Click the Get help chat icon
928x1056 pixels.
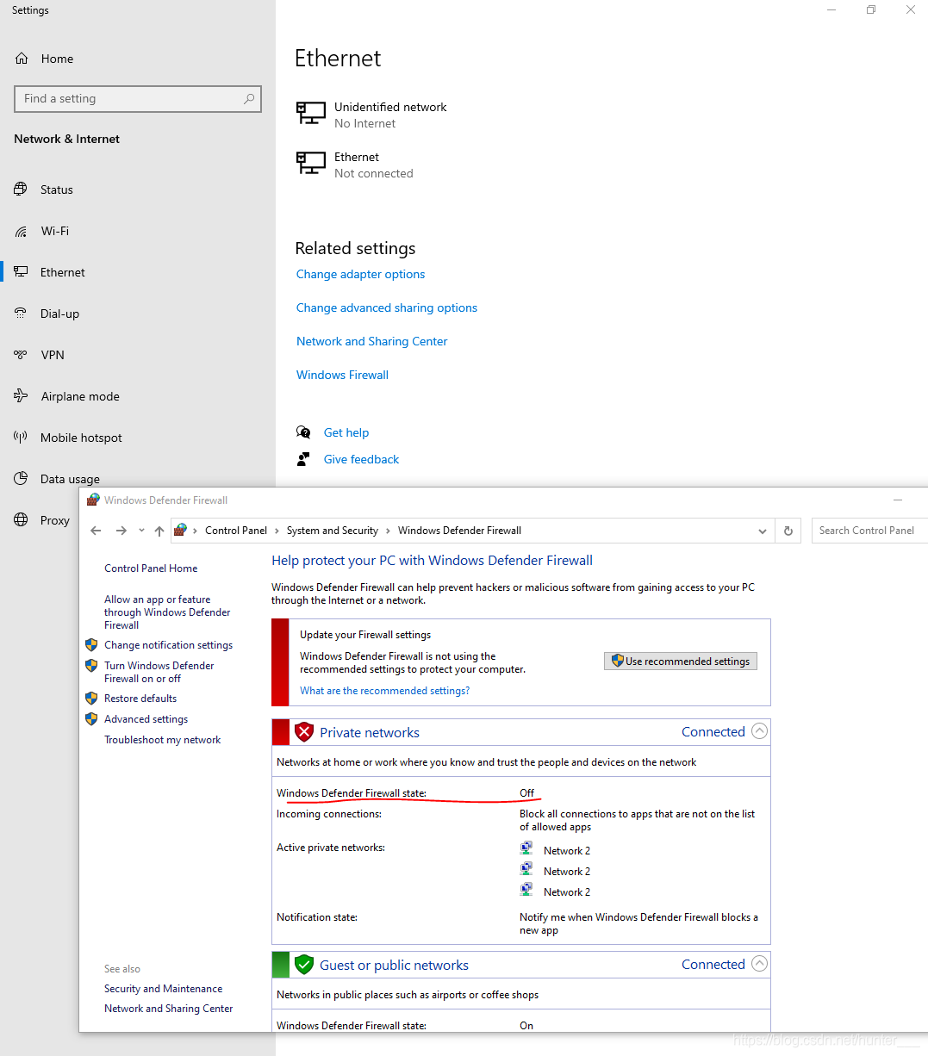[303, 432]
